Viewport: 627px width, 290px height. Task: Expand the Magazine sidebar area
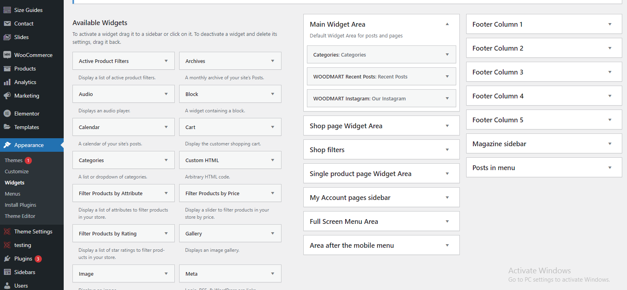(x=609, y=144)
